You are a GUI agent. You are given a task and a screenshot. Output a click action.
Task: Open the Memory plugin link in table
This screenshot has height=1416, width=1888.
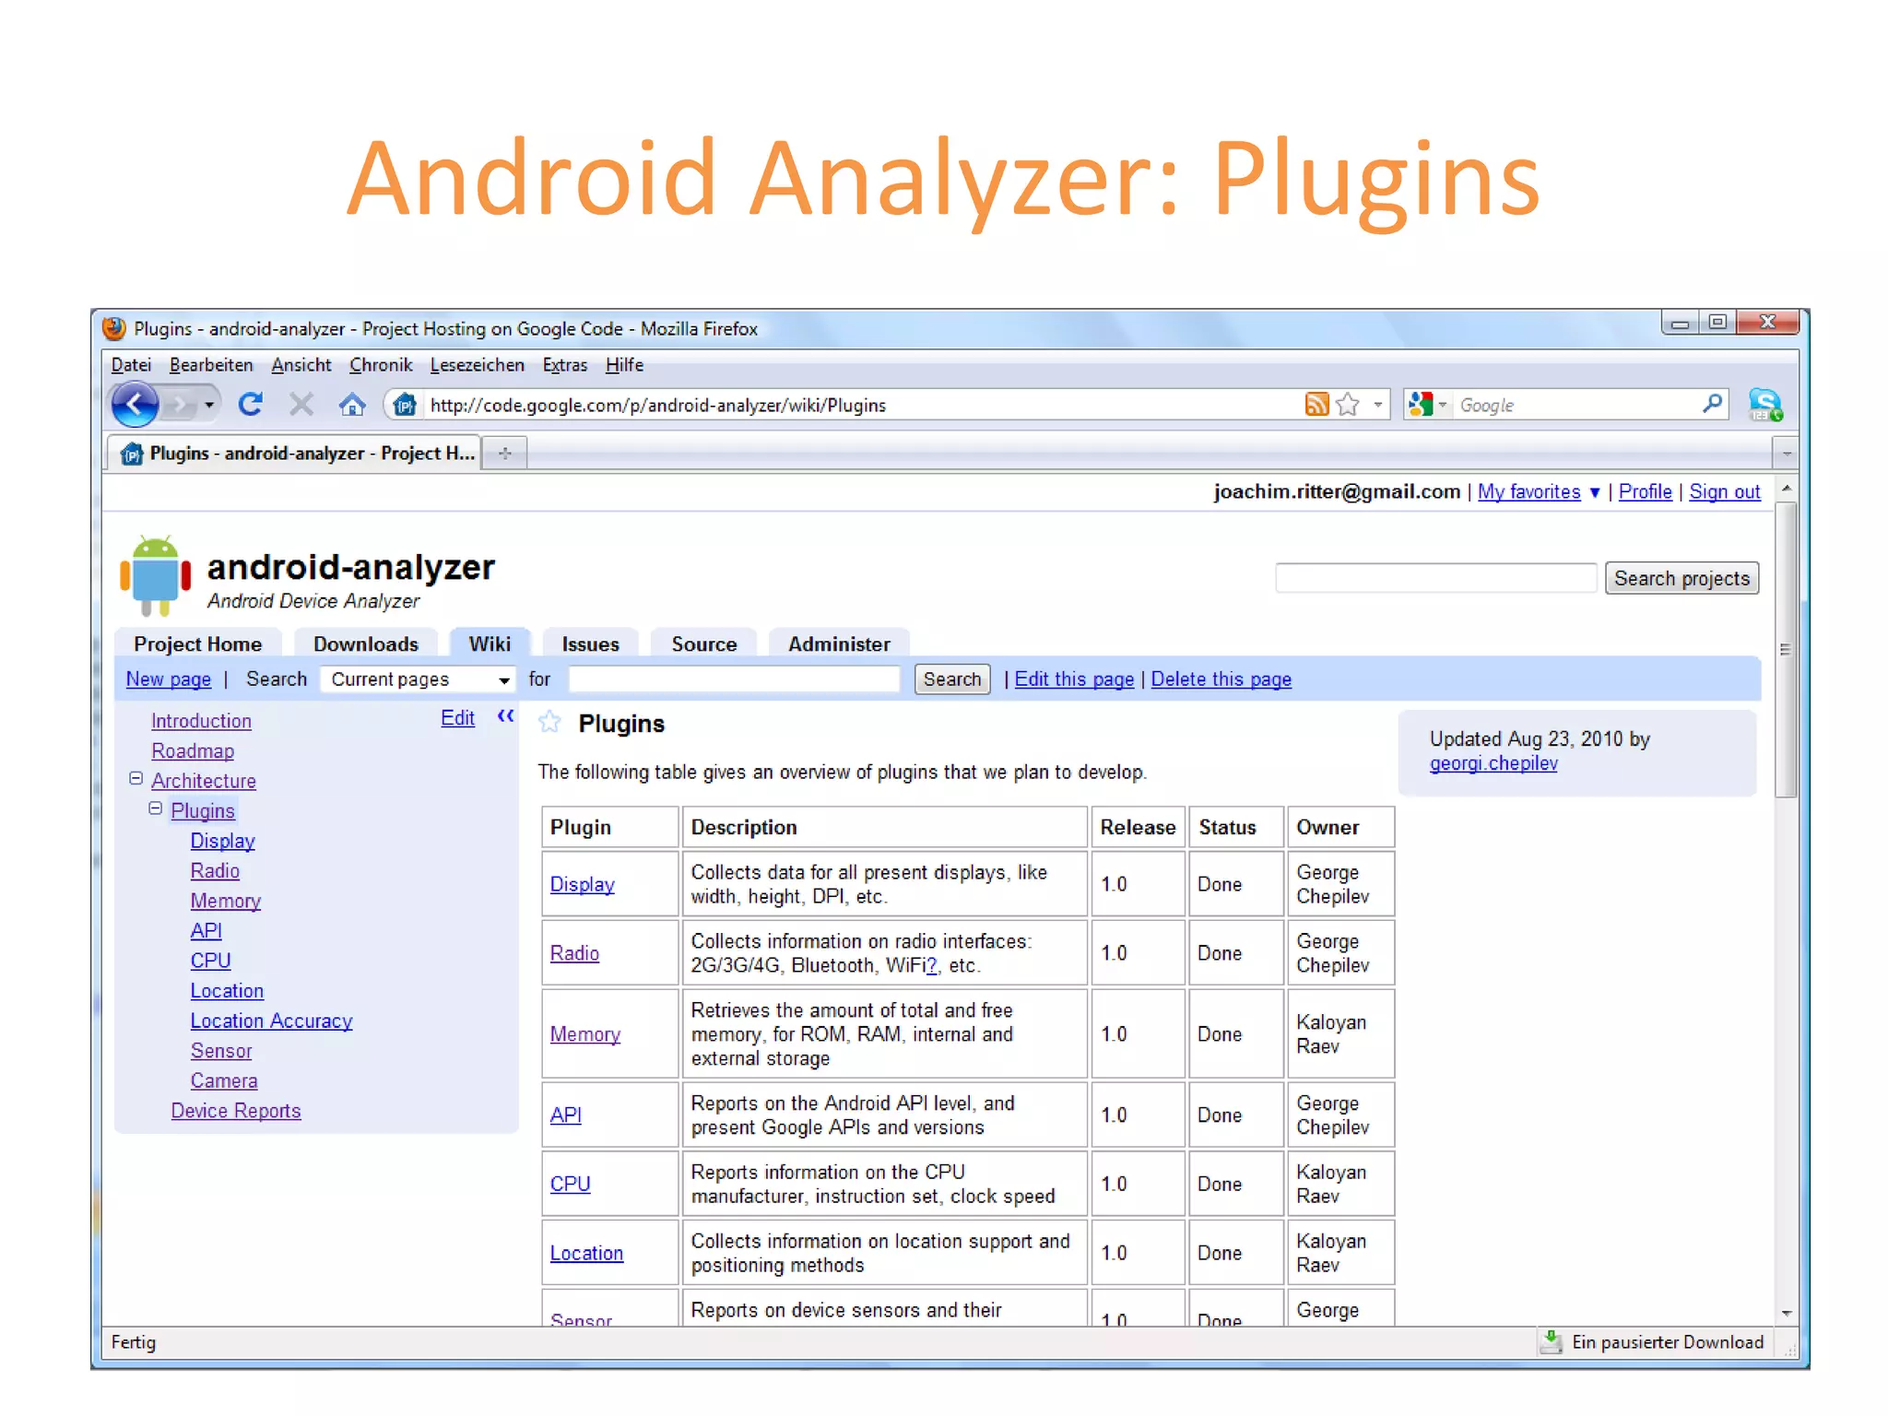584,1034
